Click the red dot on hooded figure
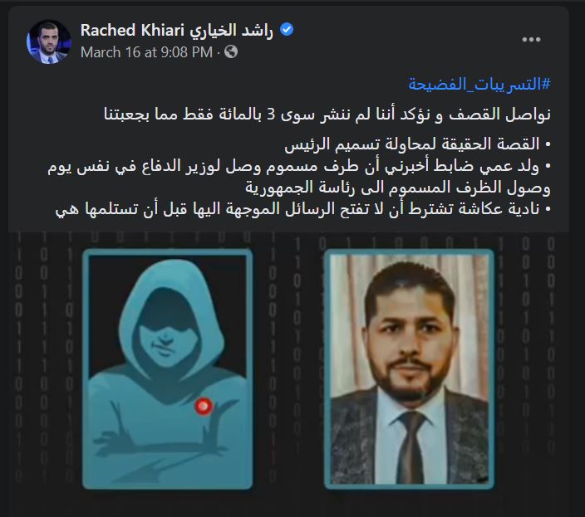The width and height of the screenshot is (585, 517). (x=204, y=406)
